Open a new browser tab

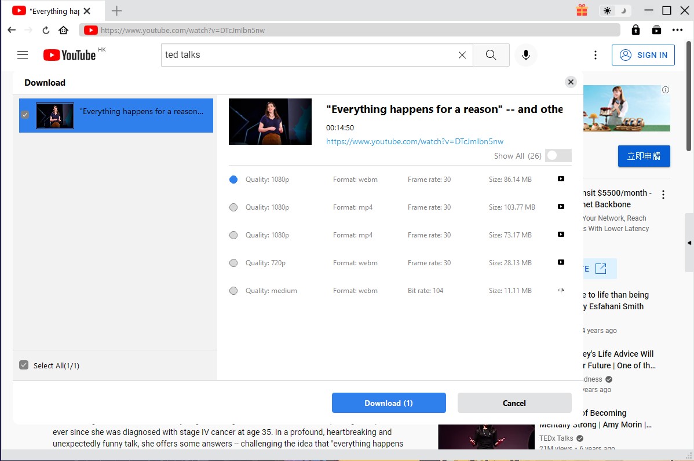click(116, 10)
